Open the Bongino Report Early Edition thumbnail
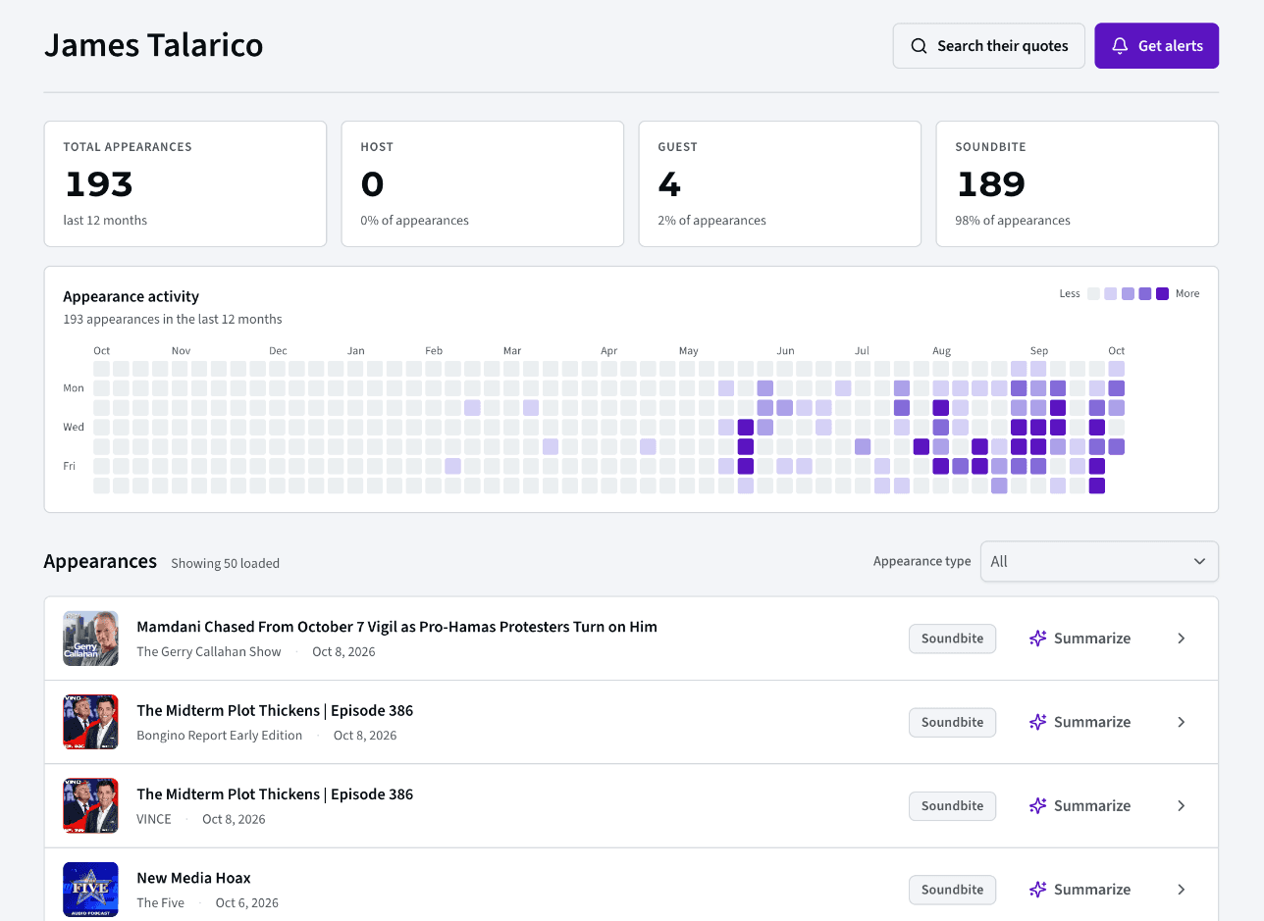Image resolution: width=1264 pixels, height=921 pixels. [90, 722]
